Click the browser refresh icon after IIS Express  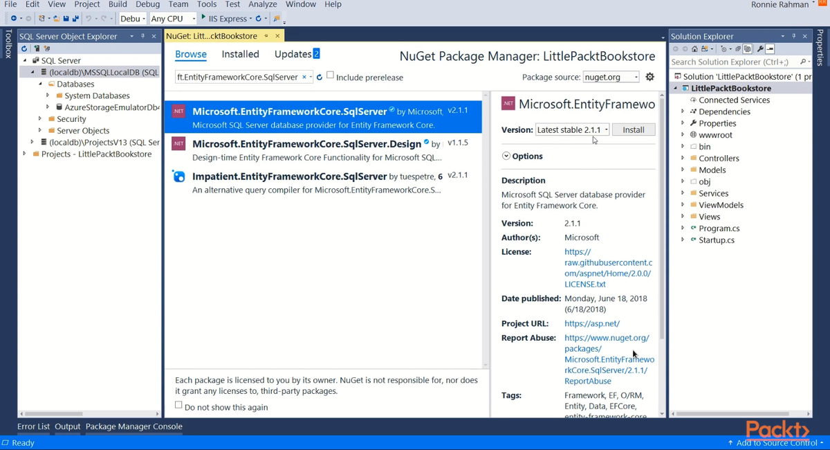[259, 19]
